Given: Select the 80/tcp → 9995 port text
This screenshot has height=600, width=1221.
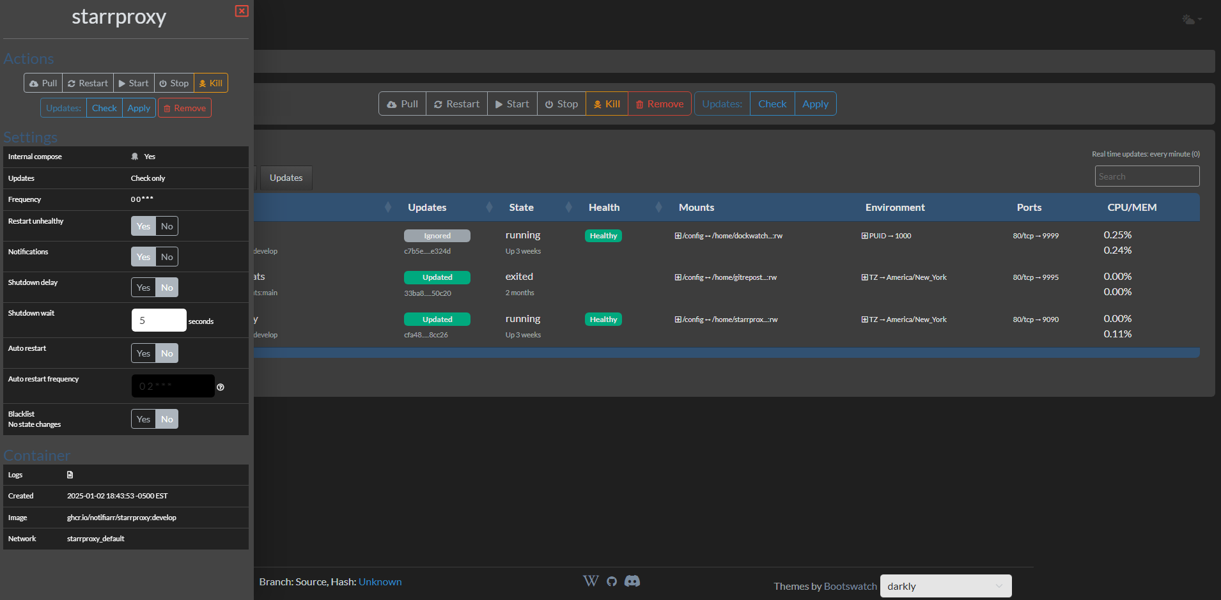Looking at the screenshot, I should coord(1036,277).
